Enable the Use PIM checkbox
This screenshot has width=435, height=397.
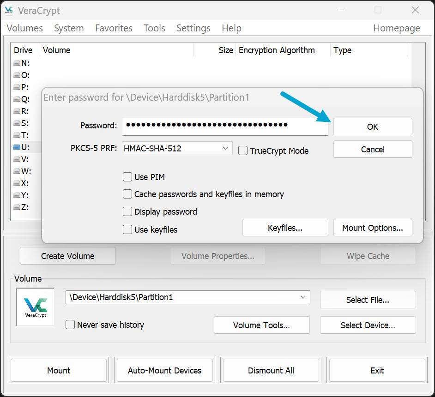[127, 177]
